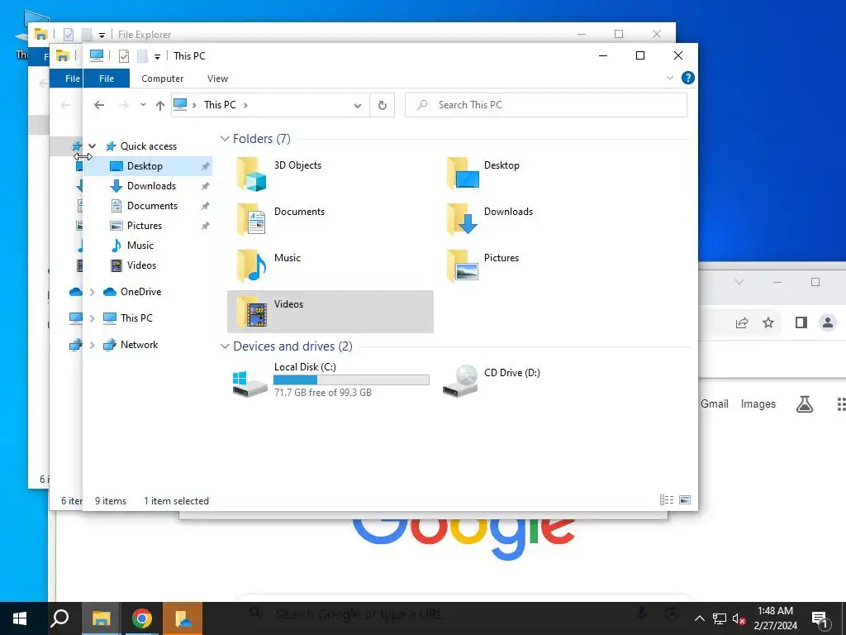Click the This PC icon in title bar
This screenshot has width=846, height=635.
(x=97, y=55)
